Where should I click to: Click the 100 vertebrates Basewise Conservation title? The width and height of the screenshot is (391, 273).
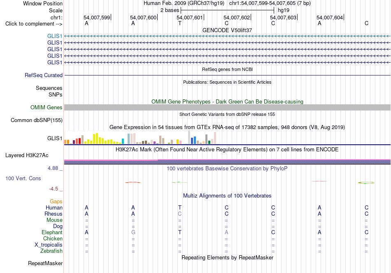227,169
